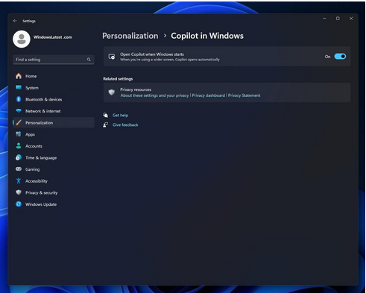Image resolution: width=366 pixels, height=293 pixels.
Task: Click the Windows Update sync icon
Action: click(x=19, y=204)
